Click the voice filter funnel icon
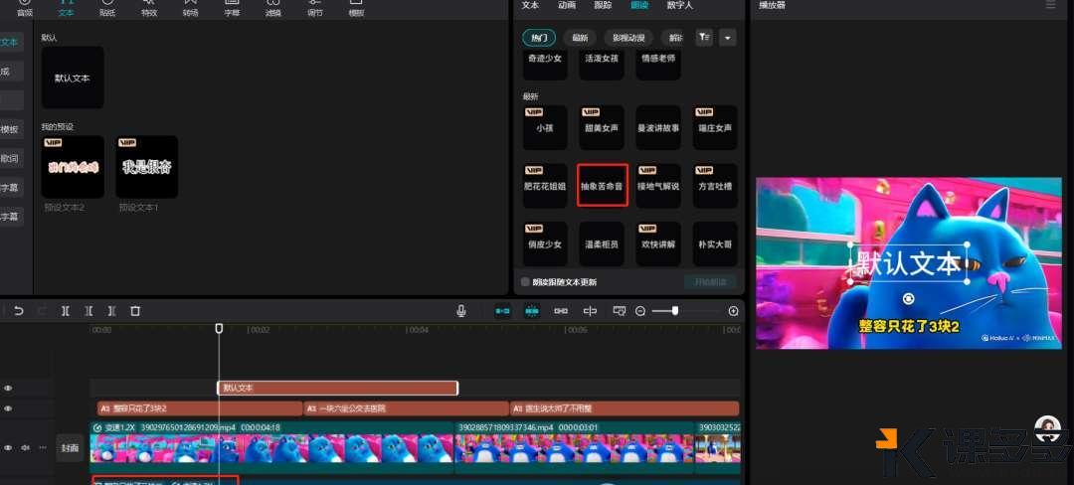 tap(704, 38)
